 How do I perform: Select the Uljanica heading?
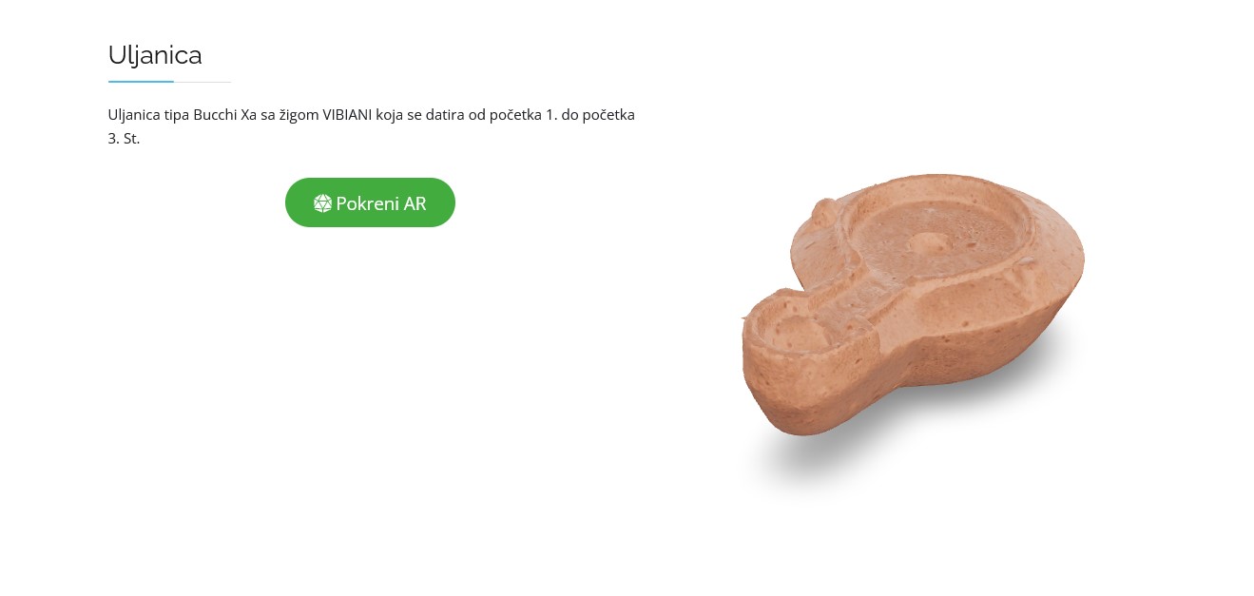[x=155, y=55]
